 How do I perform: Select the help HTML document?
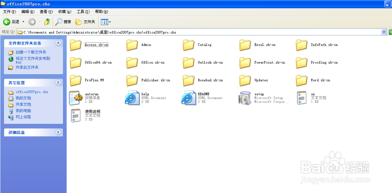pyautogui.click(x=145, y=98)
